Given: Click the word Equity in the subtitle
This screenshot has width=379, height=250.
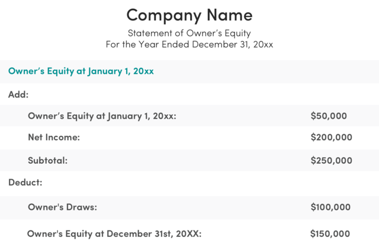Looking at the screenshot, I should pyautogui.click(x=238, y=34).
